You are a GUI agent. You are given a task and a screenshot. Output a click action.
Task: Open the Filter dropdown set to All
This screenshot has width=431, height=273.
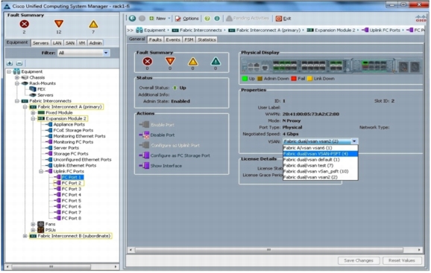click(84, 53)
